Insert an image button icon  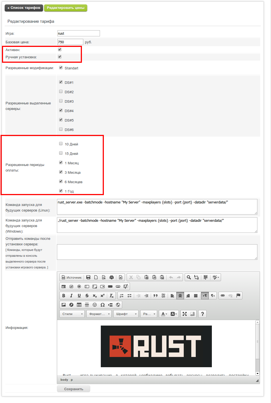(118, 286)
